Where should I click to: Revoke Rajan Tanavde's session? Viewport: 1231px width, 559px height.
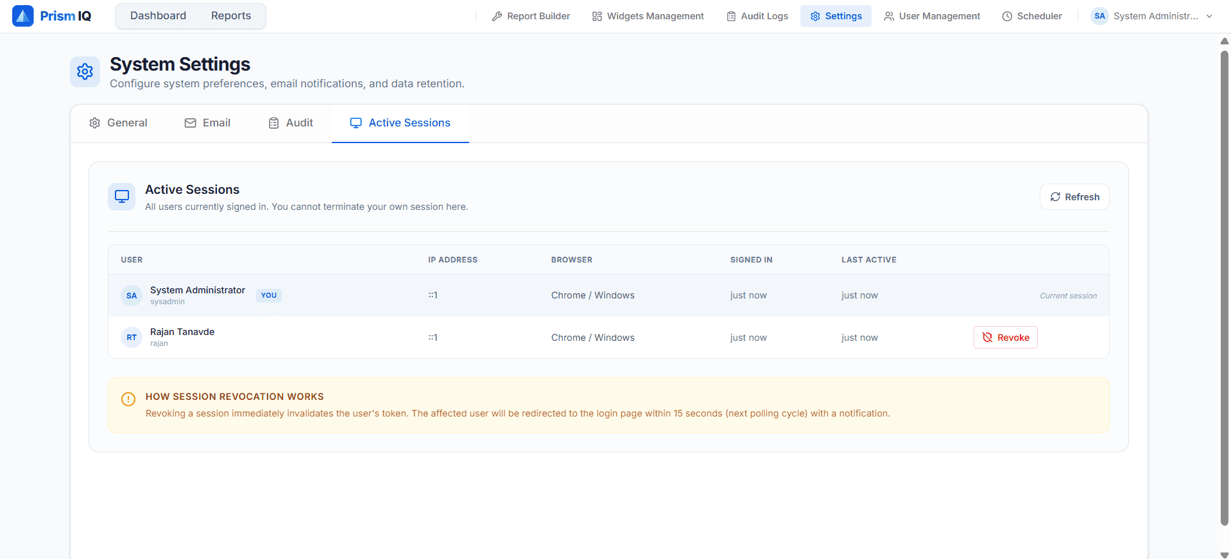1005,338
